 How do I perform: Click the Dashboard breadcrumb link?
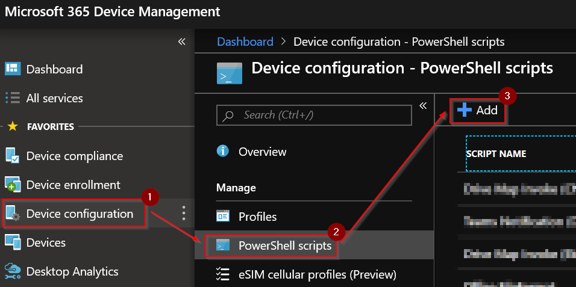click(x=245, y=42)
